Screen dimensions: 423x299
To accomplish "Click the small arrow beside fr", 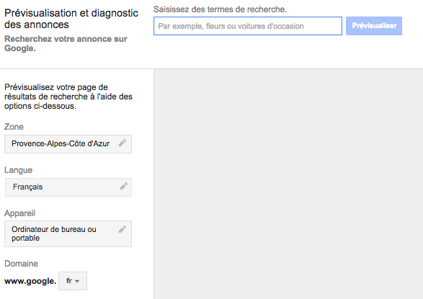I will tap(77, 281).
